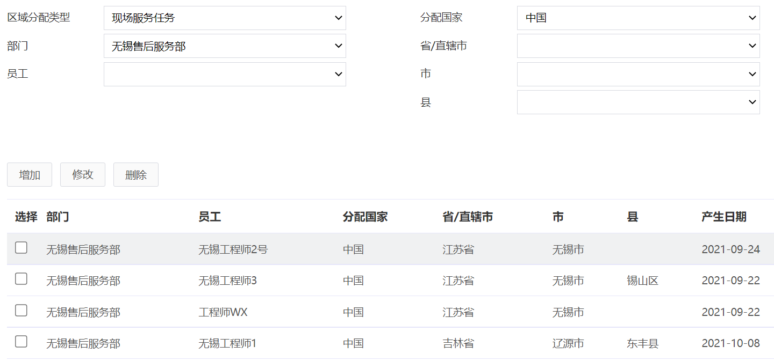
Task: Click the 删除 button
Action: pos(136,175)
